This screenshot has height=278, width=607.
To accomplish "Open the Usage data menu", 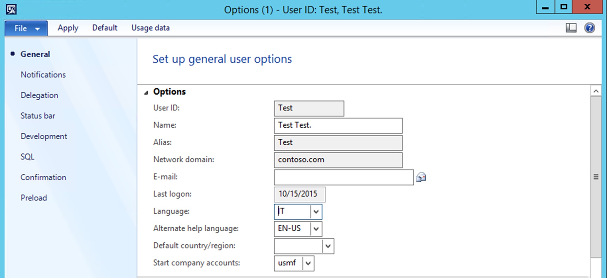I will [150, 28].
